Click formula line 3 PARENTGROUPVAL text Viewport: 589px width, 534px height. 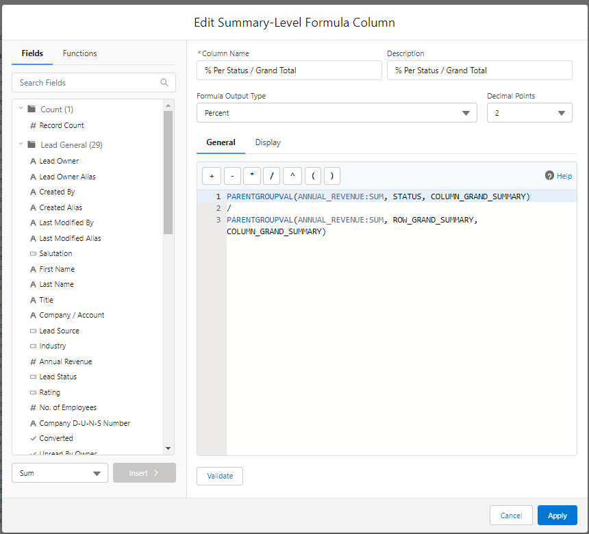coord(260,220)
